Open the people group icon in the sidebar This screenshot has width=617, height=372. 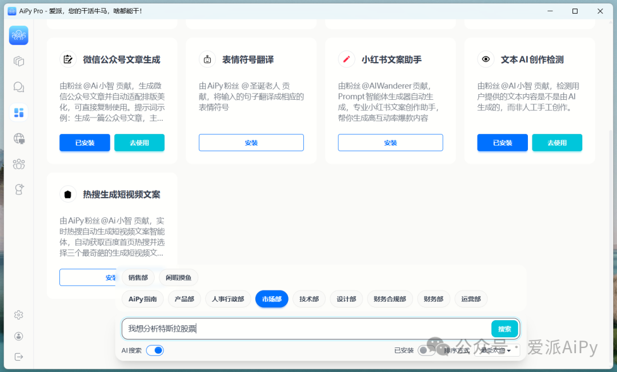point(18,164)
